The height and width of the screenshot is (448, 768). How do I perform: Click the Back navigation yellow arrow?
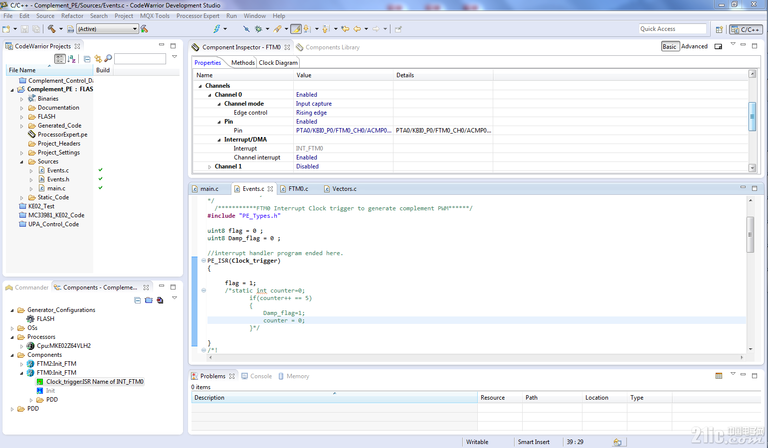(x=357, y=29)
